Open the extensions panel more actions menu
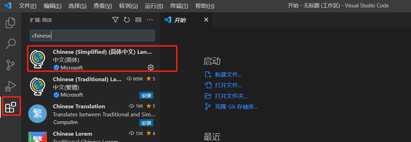The image size is (411, 142). coord(150,20)
